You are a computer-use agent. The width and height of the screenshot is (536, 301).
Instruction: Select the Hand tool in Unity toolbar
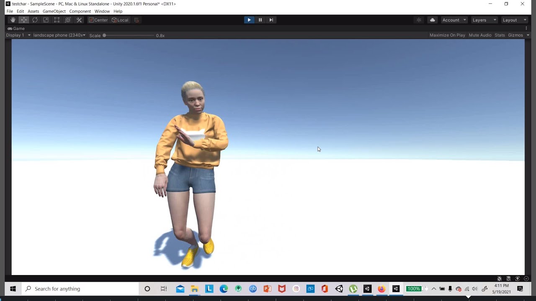pyautogui.click(x=13, y=20)
